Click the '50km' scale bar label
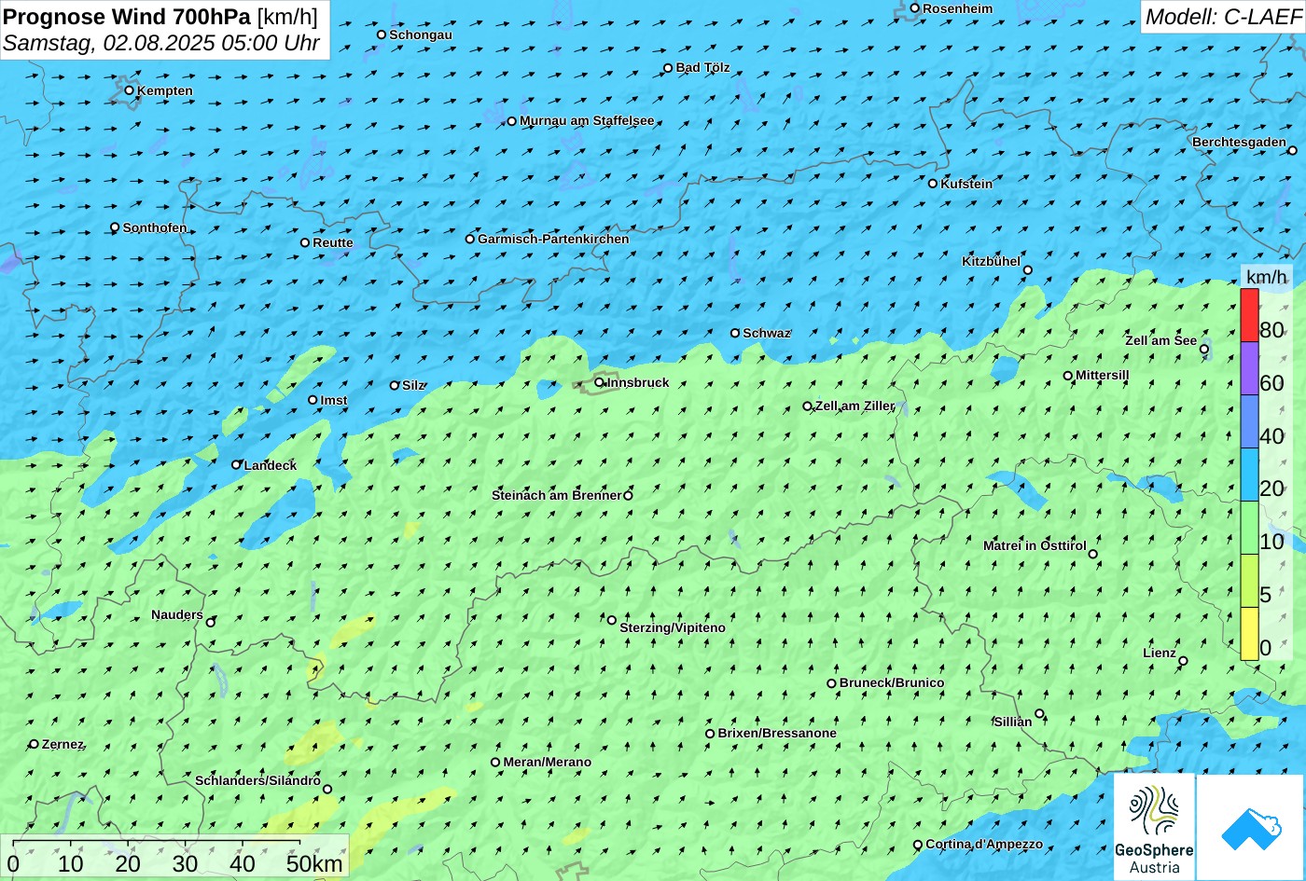1306x881 pixels. click(x=314, y=863)
